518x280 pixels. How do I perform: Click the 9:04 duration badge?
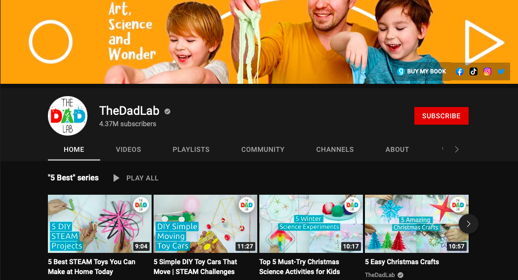[141, 246]
